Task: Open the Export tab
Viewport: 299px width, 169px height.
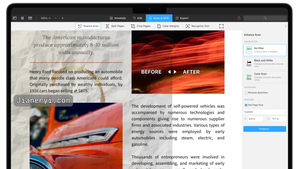Action: coord(182,18)
